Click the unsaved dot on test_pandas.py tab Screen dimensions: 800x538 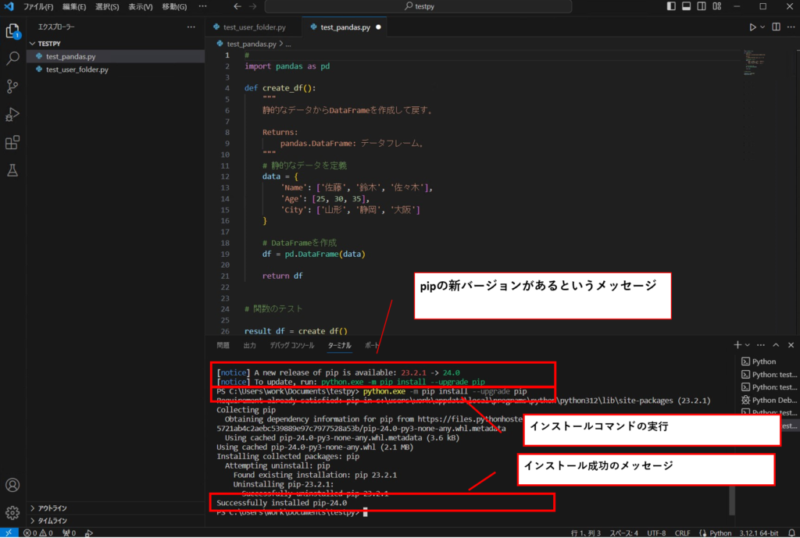(x=379, y=27)
